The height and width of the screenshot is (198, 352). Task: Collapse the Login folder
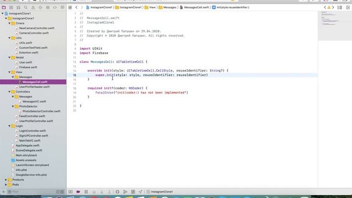(x=9, y=126)
